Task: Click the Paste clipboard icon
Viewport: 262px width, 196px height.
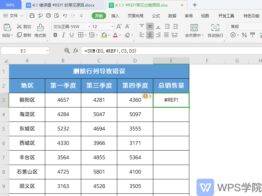Action: pos(7,27)
